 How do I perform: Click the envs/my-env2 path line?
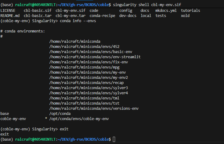[x=89, y=78]
